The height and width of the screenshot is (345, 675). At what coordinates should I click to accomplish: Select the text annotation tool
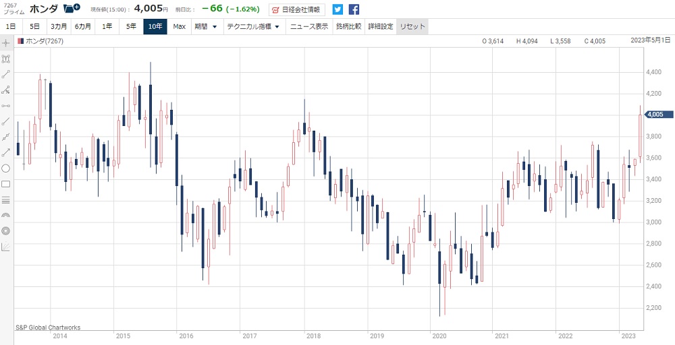[x=6, y=59]
